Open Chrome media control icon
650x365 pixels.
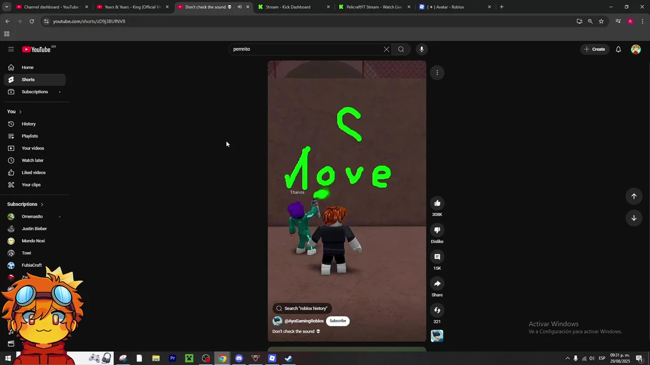[618, 21]
